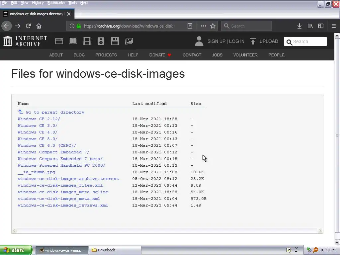Open the Windows CE 6.0 (CEPC)/ folder

tap(47, 145)
